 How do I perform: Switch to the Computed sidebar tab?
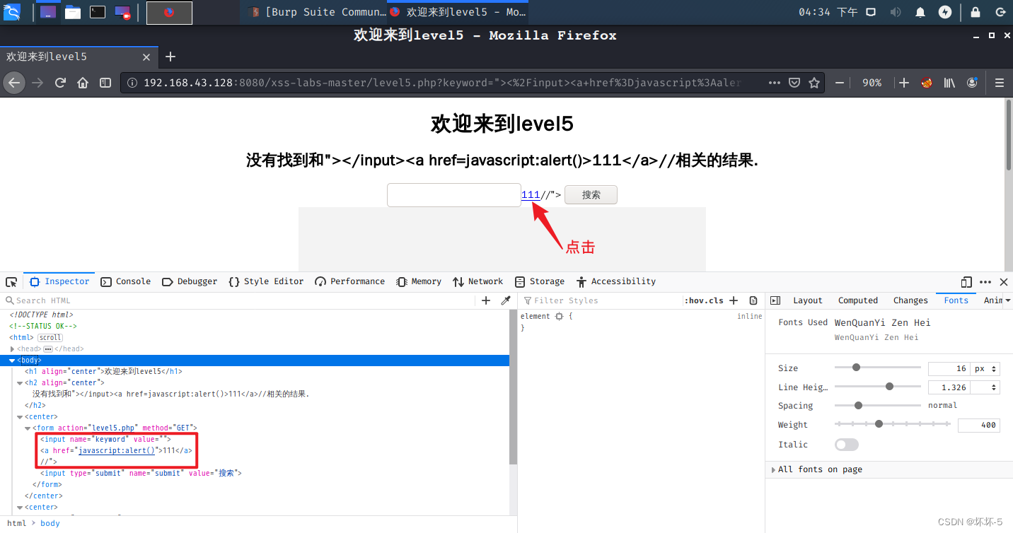coord(858,300)
